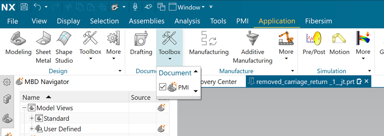Open the File menu
The width and height of the screenshot is (384, 136).
13,21
